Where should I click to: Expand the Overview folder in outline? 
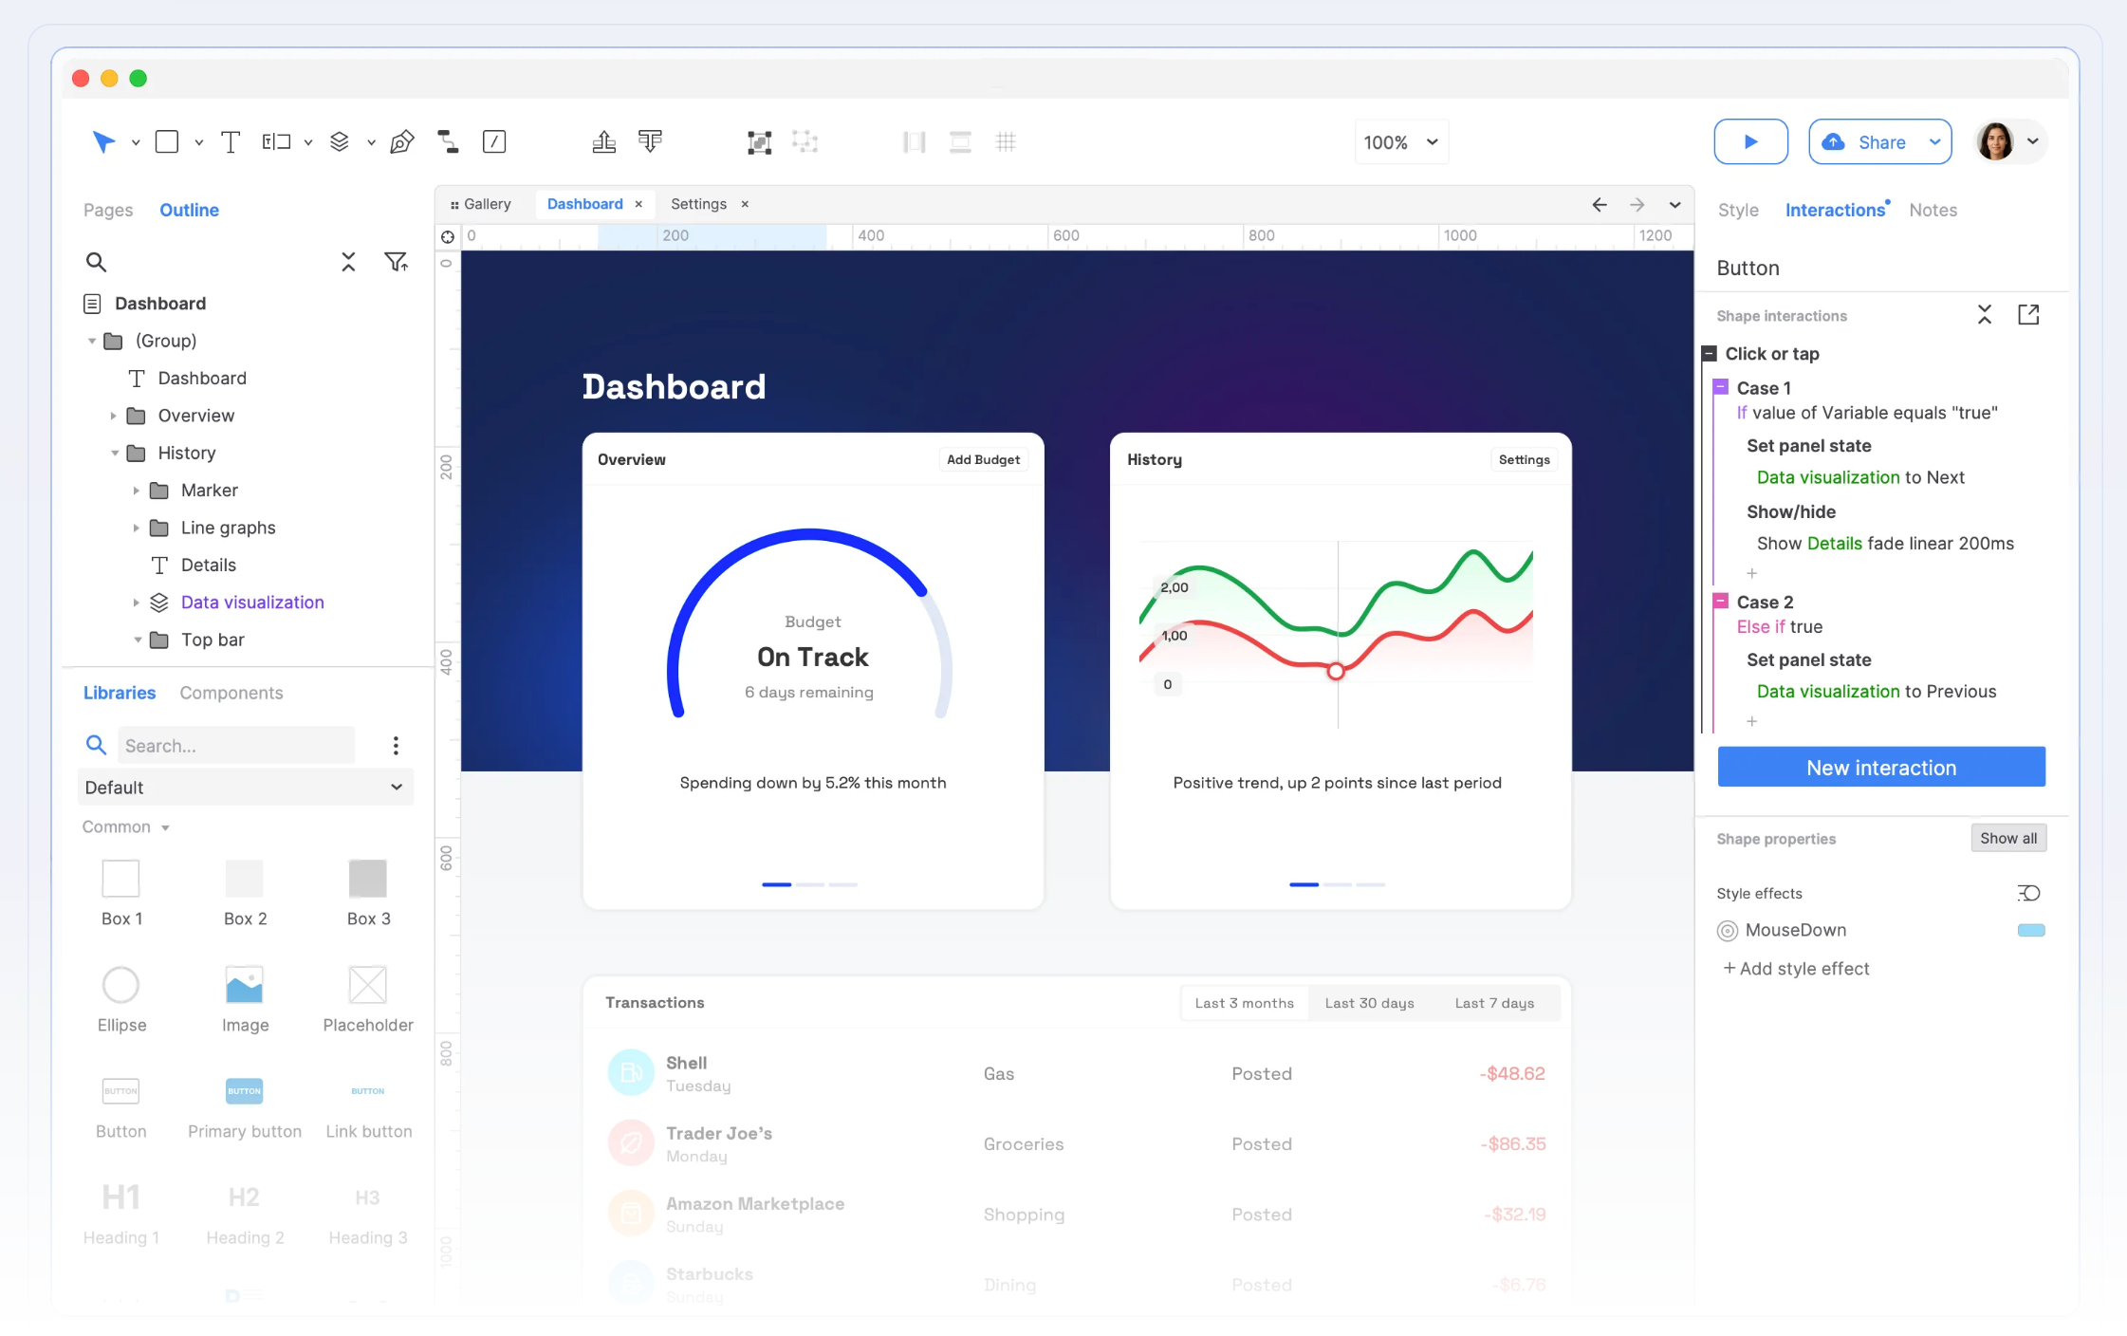pos(113,416)
